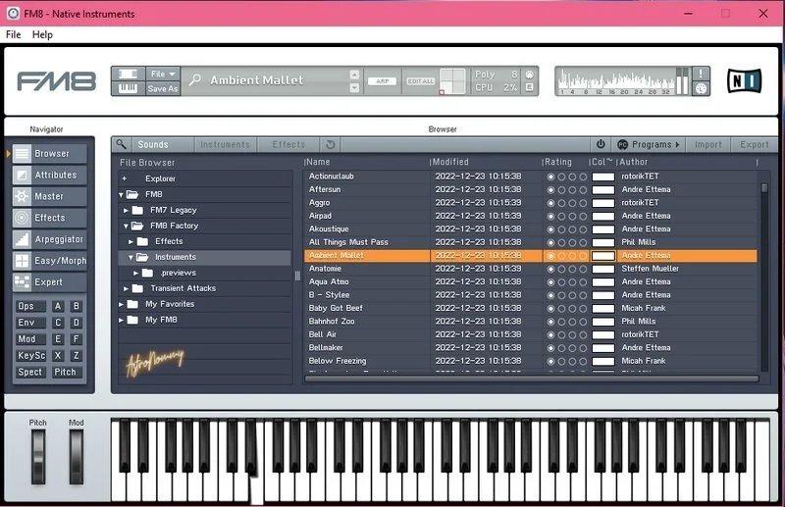Switch to the Instruments tab

pyautogui.click(x=225, y=144)
